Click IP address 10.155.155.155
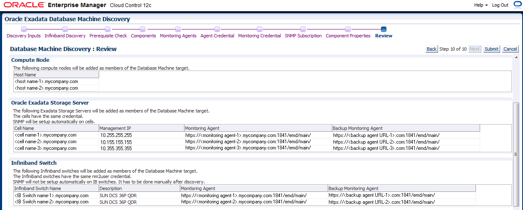This screenshot has height=210, width=523. click(116, 142)
